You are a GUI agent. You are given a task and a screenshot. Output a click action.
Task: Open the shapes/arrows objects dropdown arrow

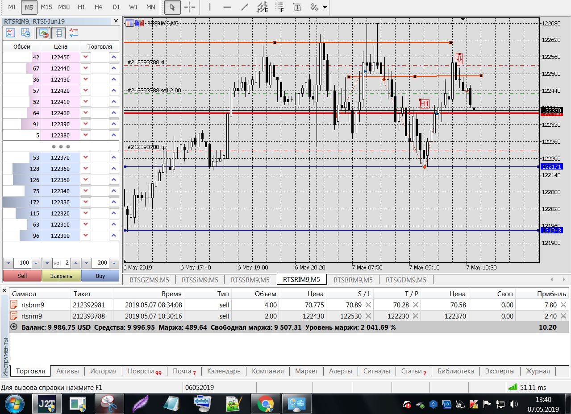[325, 8]
